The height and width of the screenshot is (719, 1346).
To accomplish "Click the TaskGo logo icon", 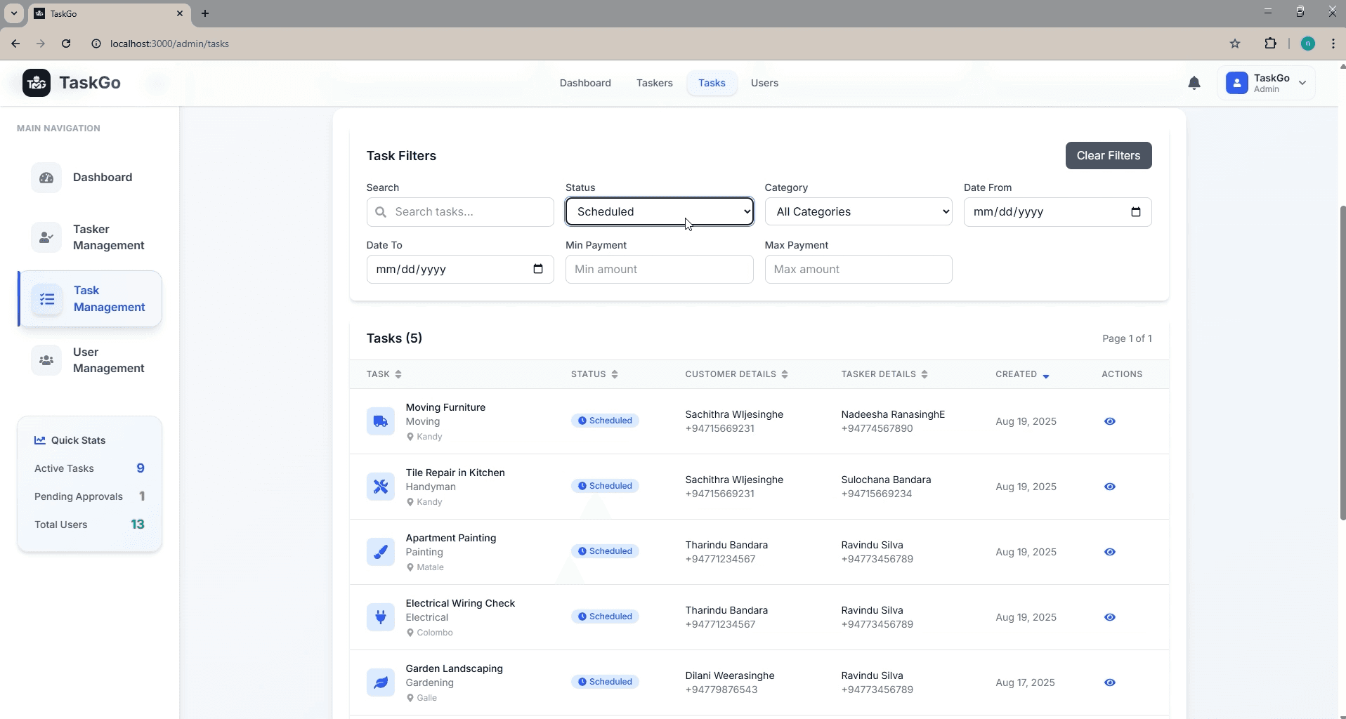I will pos(37,83).
